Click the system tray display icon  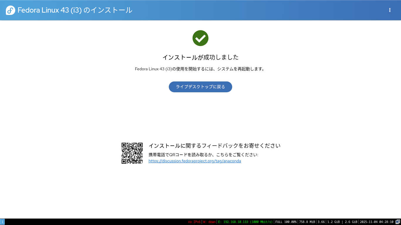[x=398, y=222]
